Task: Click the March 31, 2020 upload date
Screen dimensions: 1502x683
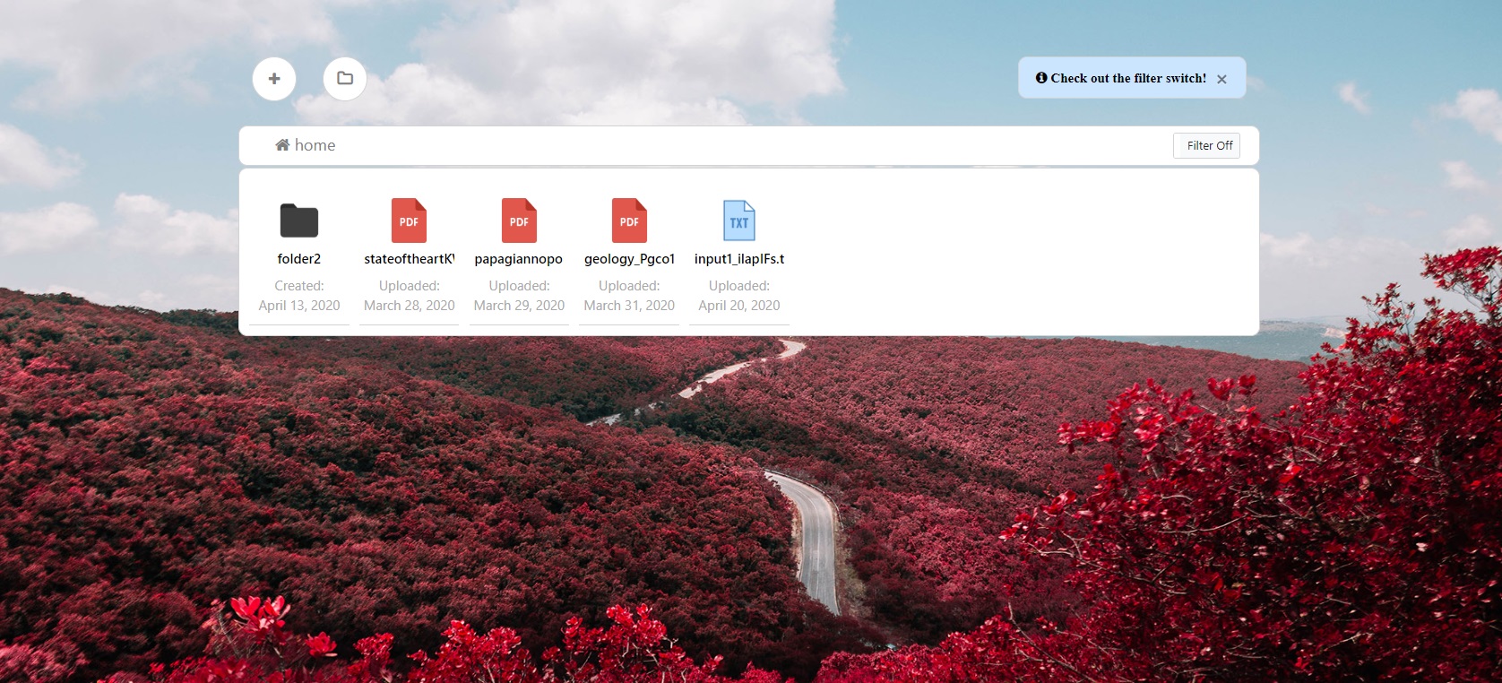Action: coord(629,306)
